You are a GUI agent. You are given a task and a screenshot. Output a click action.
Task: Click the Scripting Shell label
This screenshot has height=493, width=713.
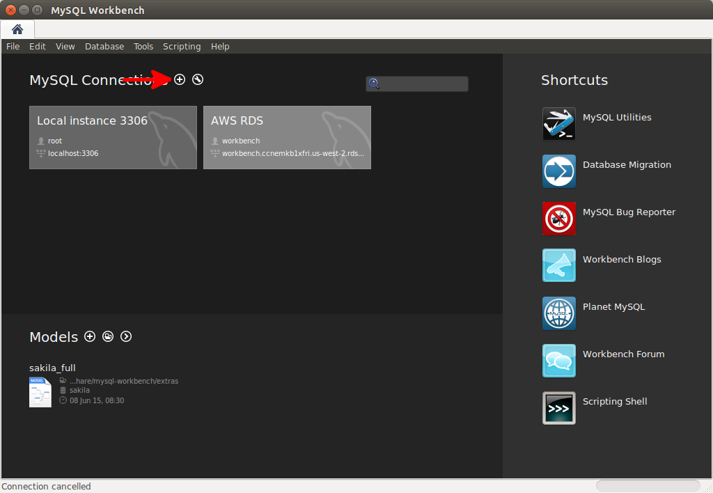tap(616, 402)
